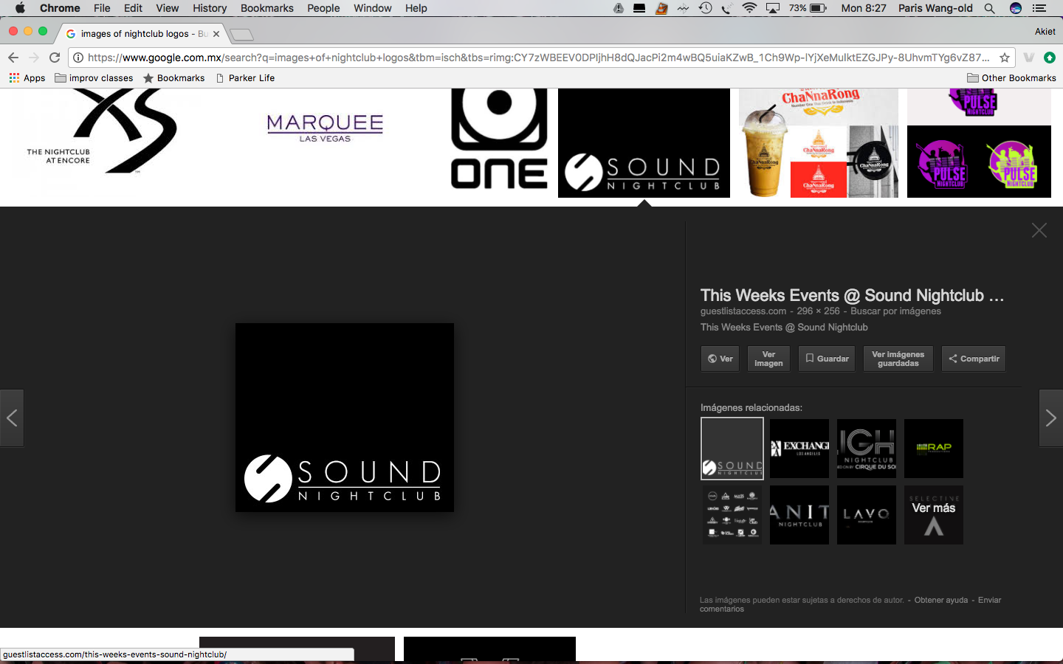Click the browser reload page icon
1063x664 pixels.
click(55, 58)
